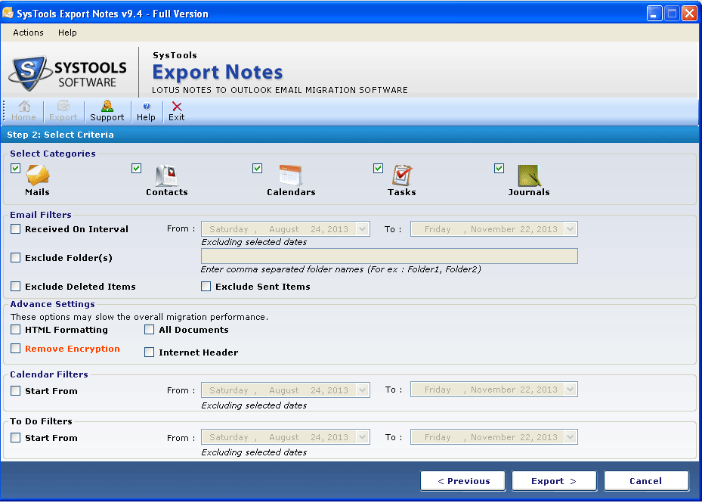Click the Contacts address book icon

[166, 175]
